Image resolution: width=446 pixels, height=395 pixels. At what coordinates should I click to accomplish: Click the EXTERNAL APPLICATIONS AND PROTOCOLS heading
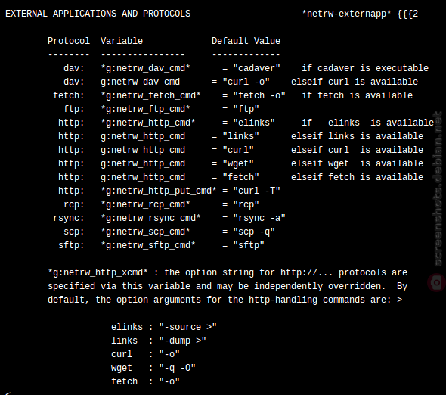(98, 14)
